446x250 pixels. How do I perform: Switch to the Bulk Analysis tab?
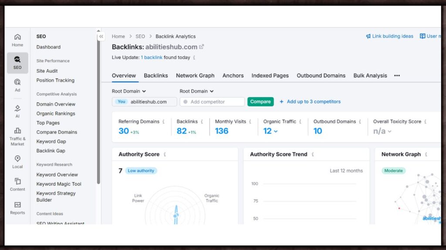(370, 76)
